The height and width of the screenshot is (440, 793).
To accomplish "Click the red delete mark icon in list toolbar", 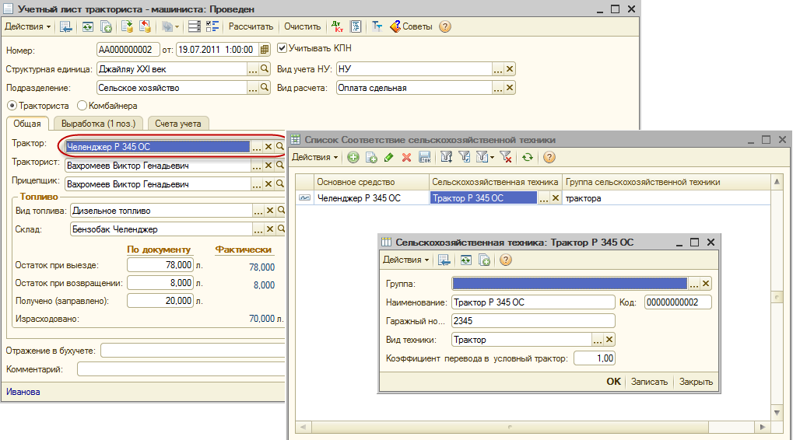I will pos(406,158).
